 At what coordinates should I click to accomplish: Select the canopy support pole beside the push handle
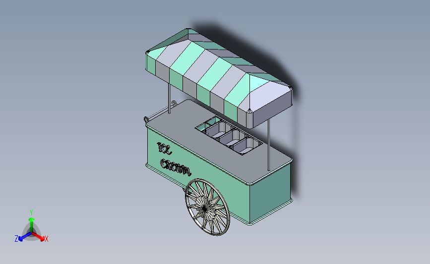coord(169,98)
